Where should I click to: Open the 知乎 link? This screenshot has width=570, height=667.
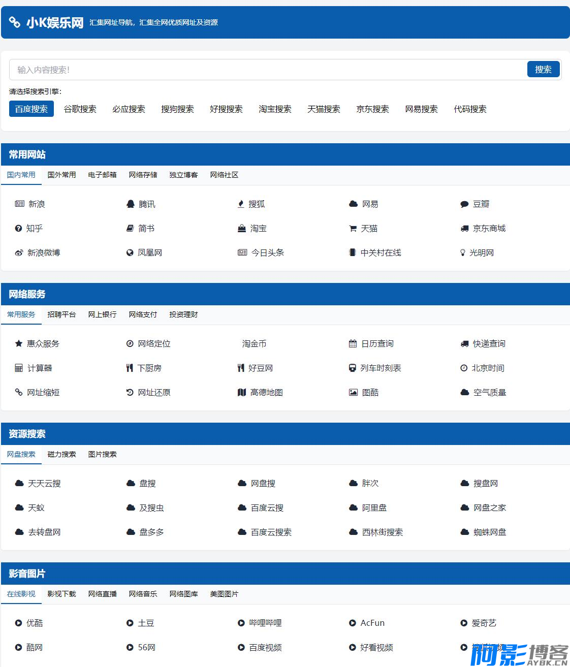[34, 229]
